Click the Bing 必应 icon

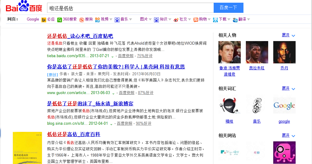tap(44, 20)
